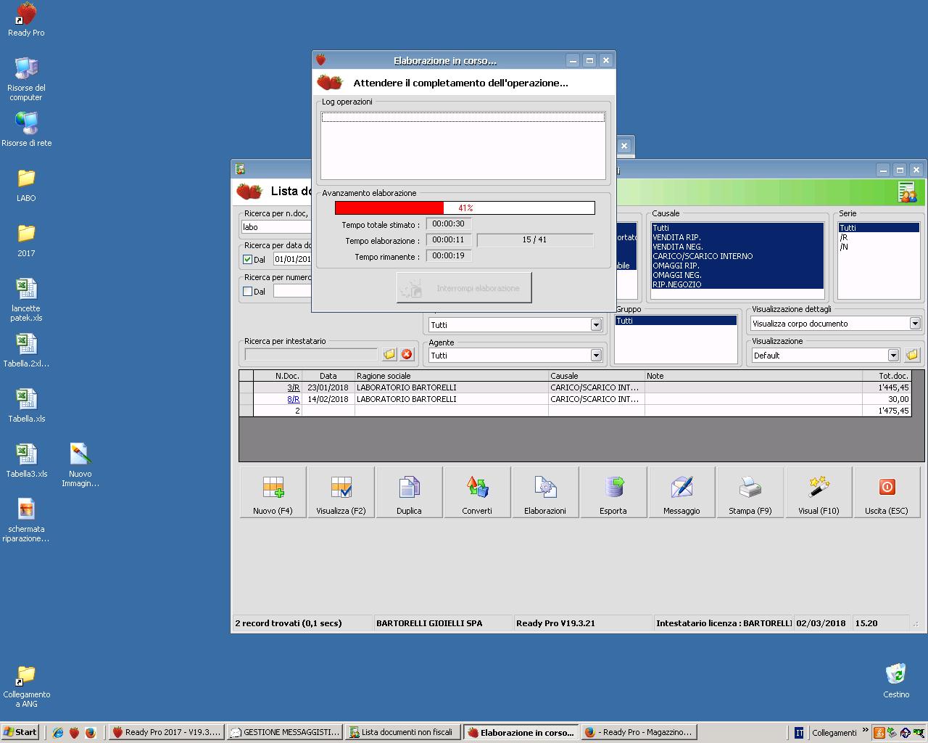Click the Collegamenti toolbar in taskbar
928x743 pixels.
834,733
